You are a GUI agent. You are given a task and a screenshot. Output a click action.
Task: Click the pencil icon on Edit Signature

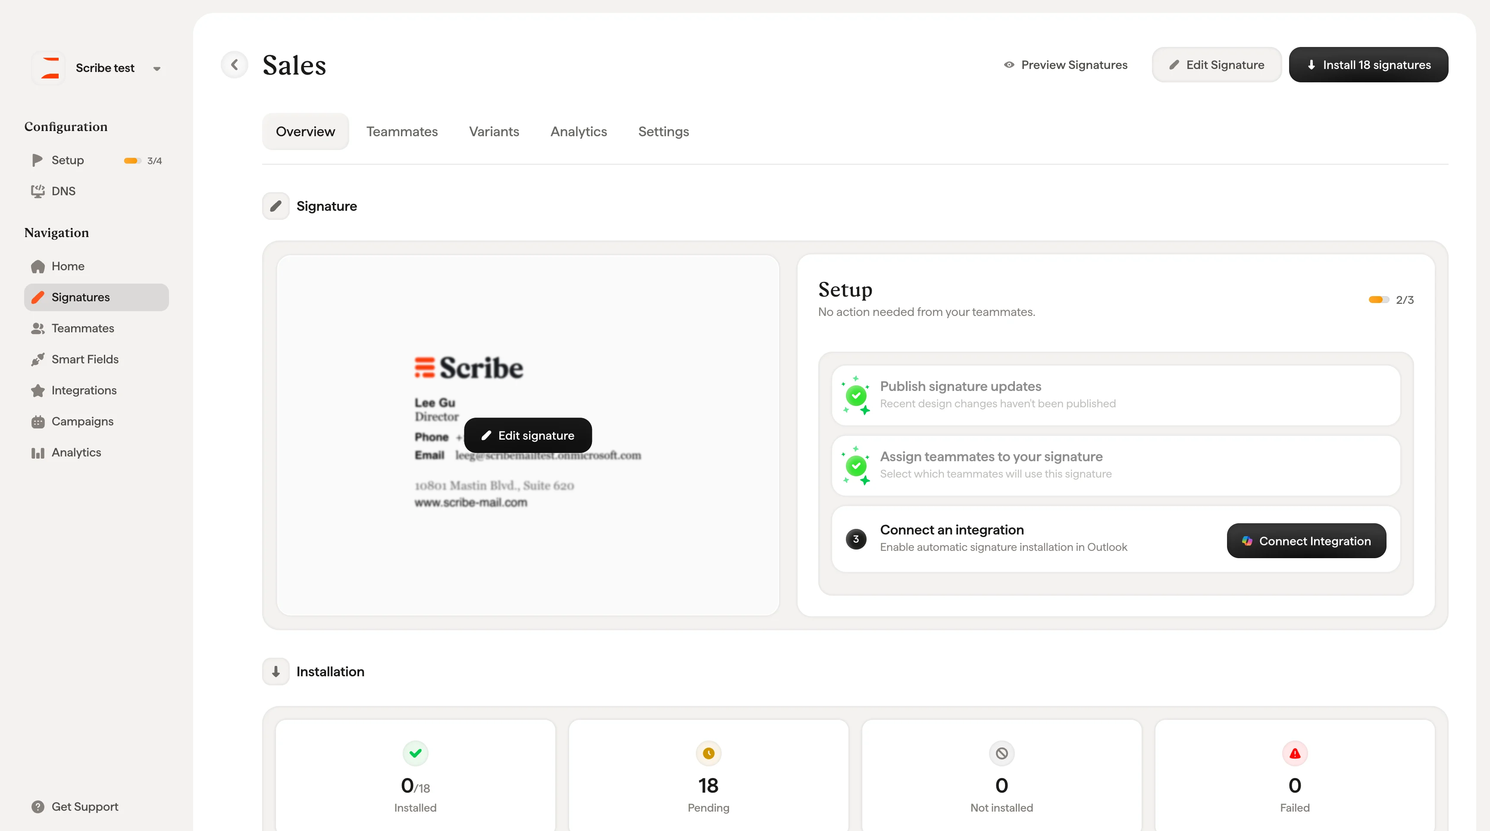click(1174, 65)
